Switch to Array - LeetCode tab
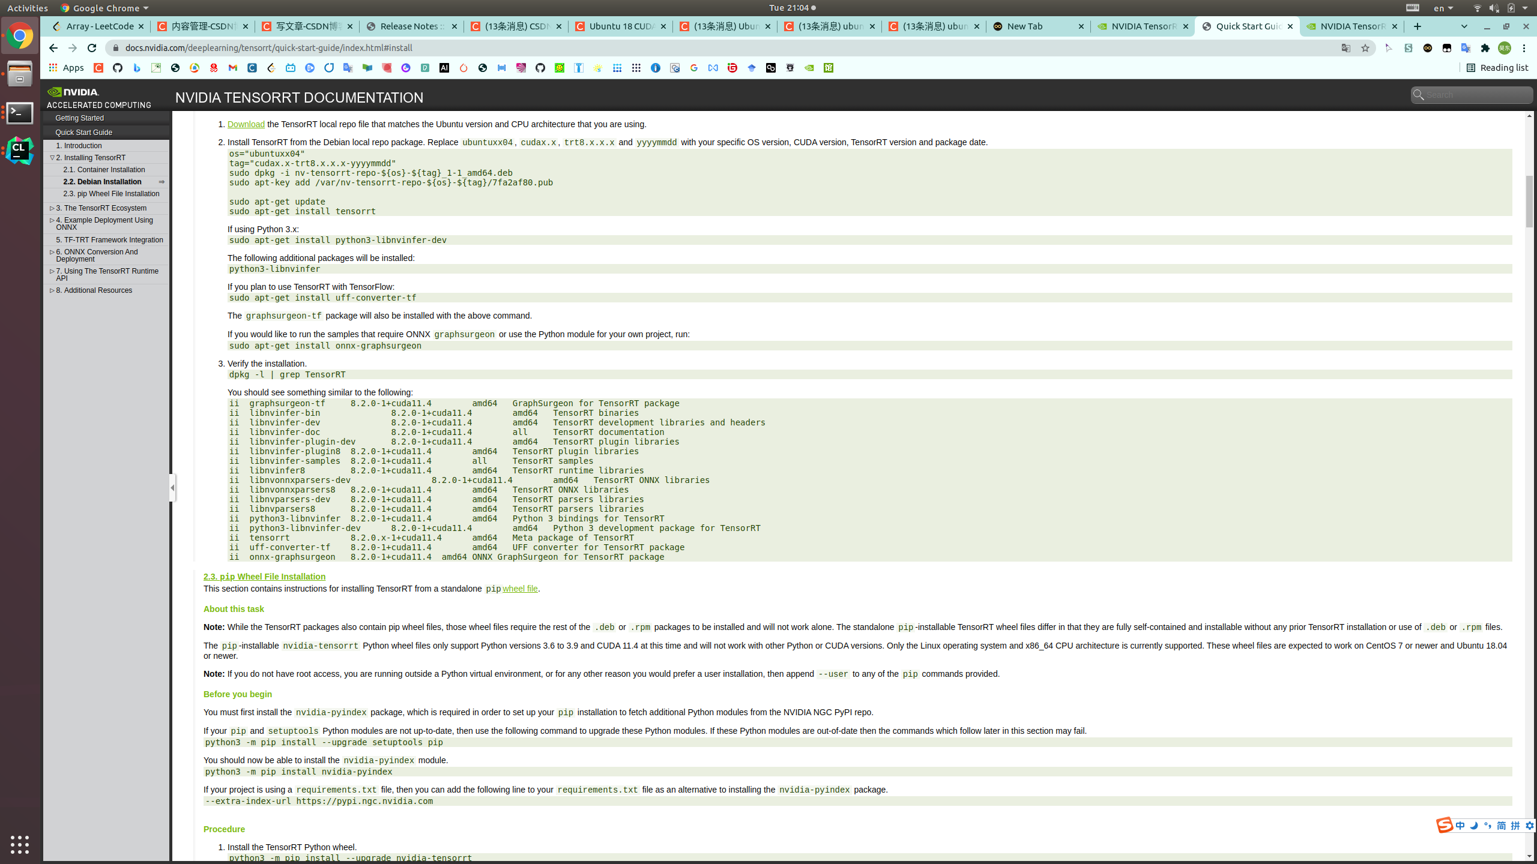The width and height of the screenshot is (1537, 864). 99,26
